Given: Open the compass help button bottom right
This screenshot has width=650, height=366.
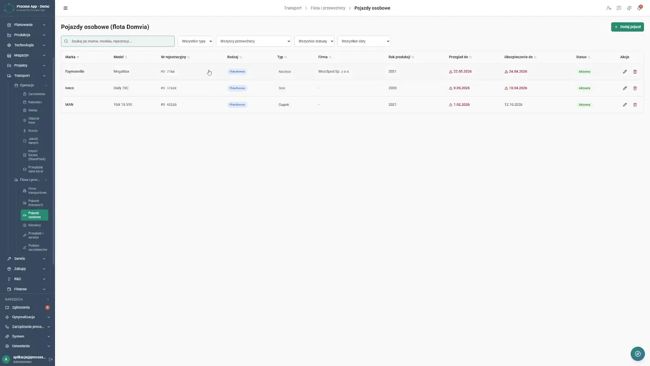Looking at the screenshot, I should click(x=637, y=354).
